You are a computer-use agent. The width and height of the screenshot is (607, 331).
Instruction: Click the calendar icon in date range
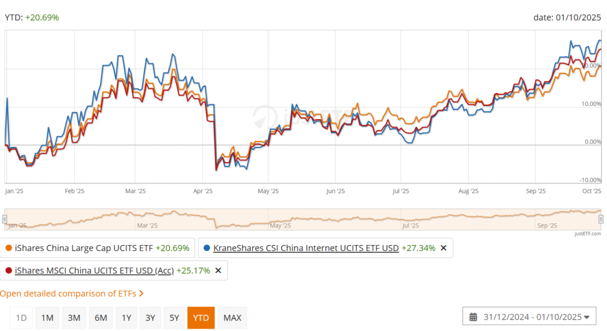473,317
